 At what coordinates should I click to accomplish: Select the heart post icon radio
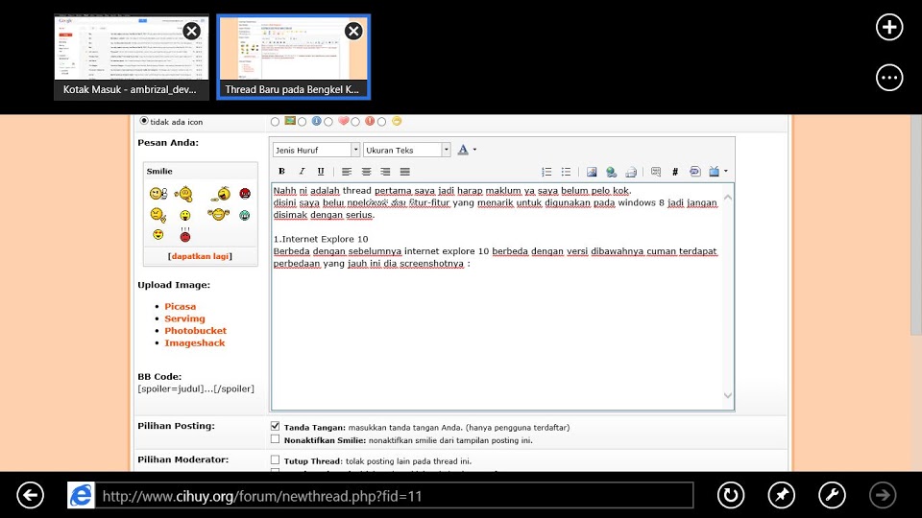328,122
